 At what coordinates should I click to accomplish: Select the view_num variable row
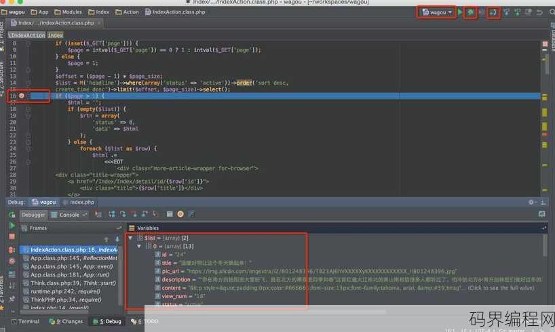[180, 296]
